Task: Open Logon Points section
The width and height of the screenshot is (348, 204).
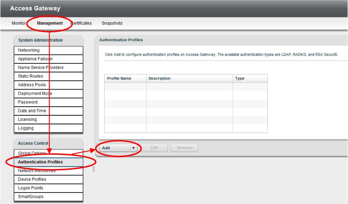Action: (48, 188)
